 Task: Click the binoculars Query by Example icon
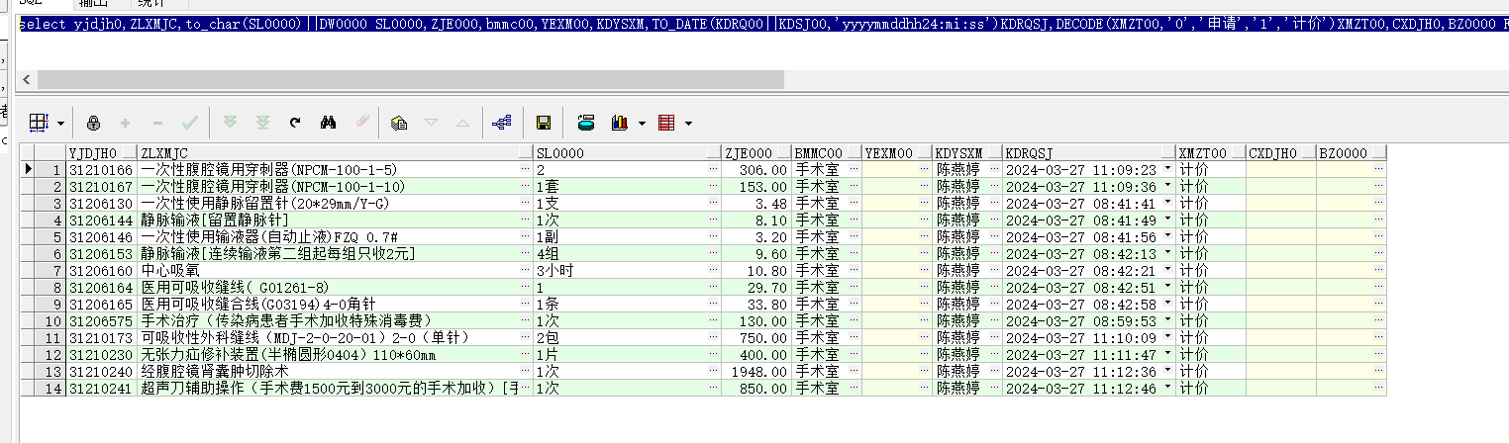[x=328, y=124]
